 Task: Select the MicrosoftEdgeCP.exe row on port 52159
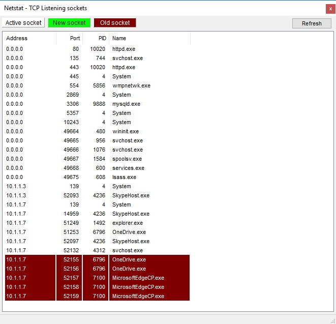(x=97, y=296)
